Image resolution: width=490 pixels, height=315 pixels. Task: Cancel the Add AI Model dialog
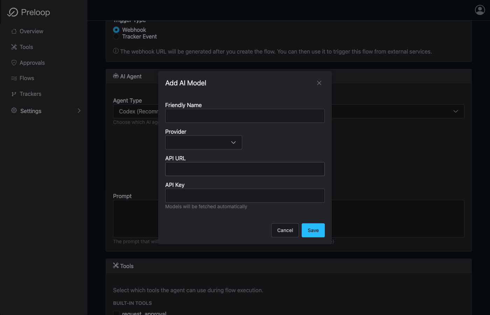[285, 230]
